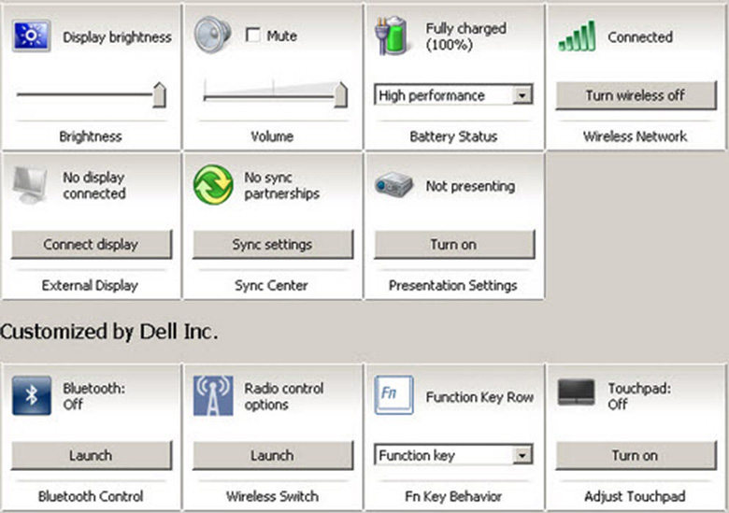The image size is (729, 513).
Task: Click the Adjust Touchpad caption
Action: click(636, 496)
